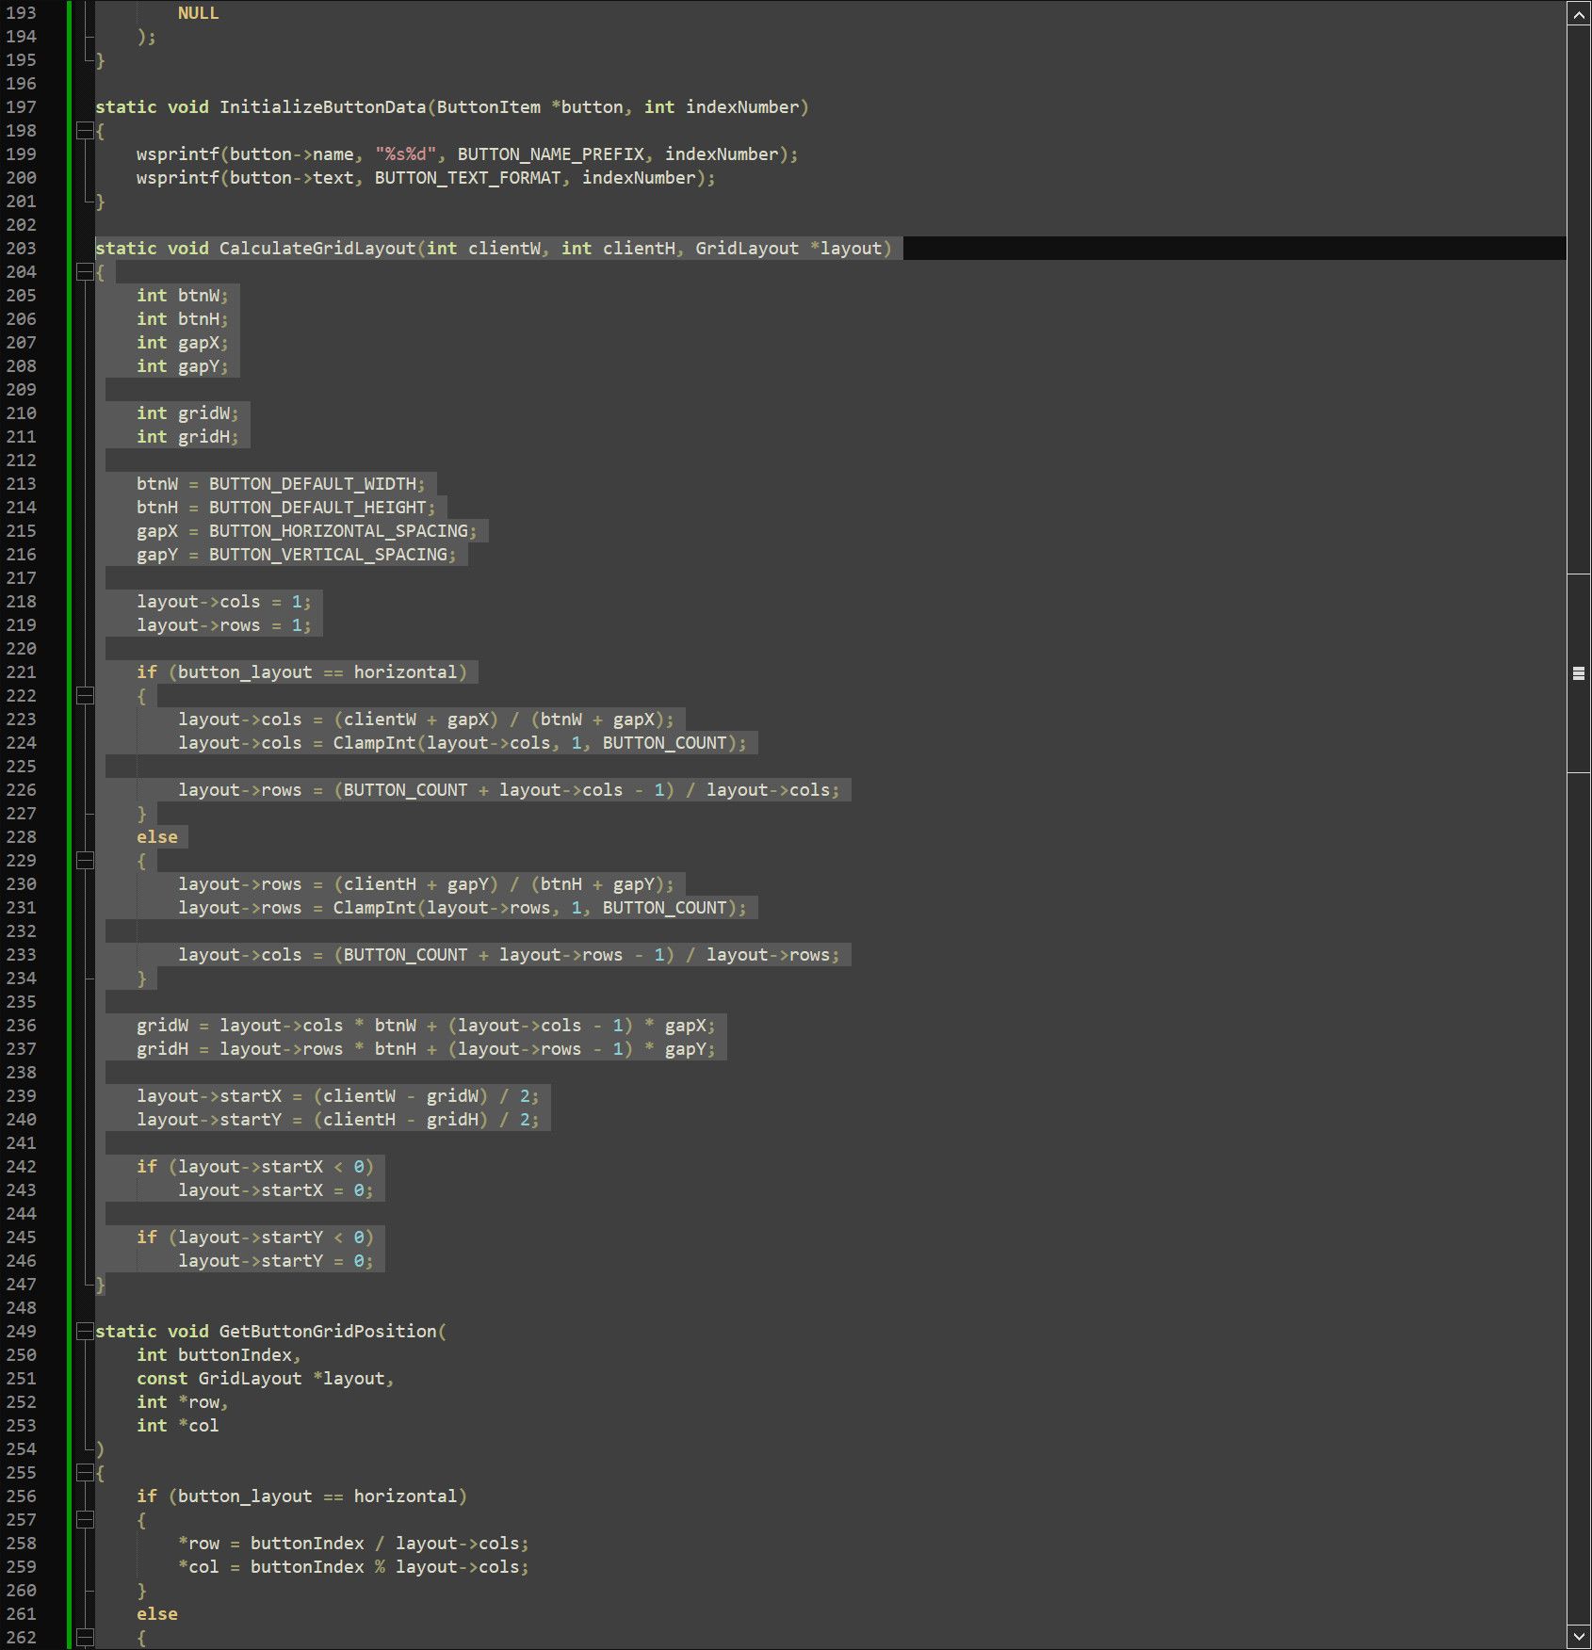Click line number 236 in the gutter

[21, 1026]
